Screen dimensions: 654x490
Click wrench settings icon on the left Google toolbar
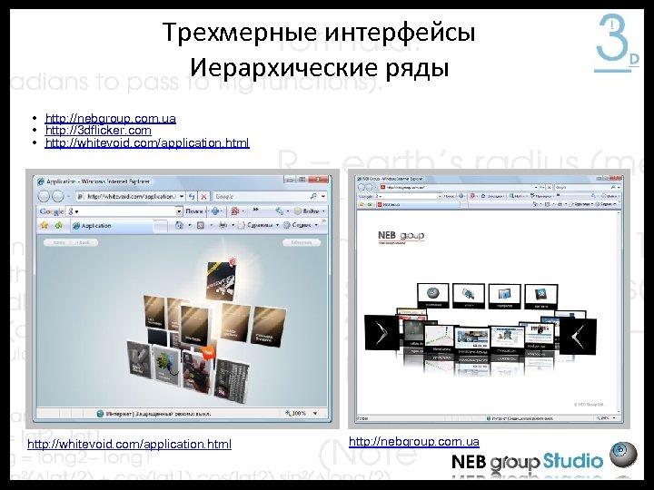click(280, 211)
